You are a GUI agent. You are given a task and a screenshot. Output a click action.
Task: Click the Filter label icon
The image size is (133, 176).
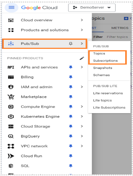coord(98,37)
